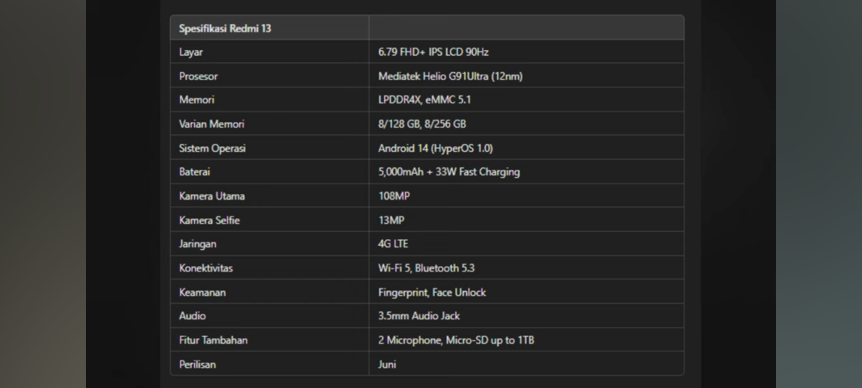The height and width of the screenshot is (388, 862).
Task: Select the "3.5mm Audio Jack" cell
Action: coord(419,316)
